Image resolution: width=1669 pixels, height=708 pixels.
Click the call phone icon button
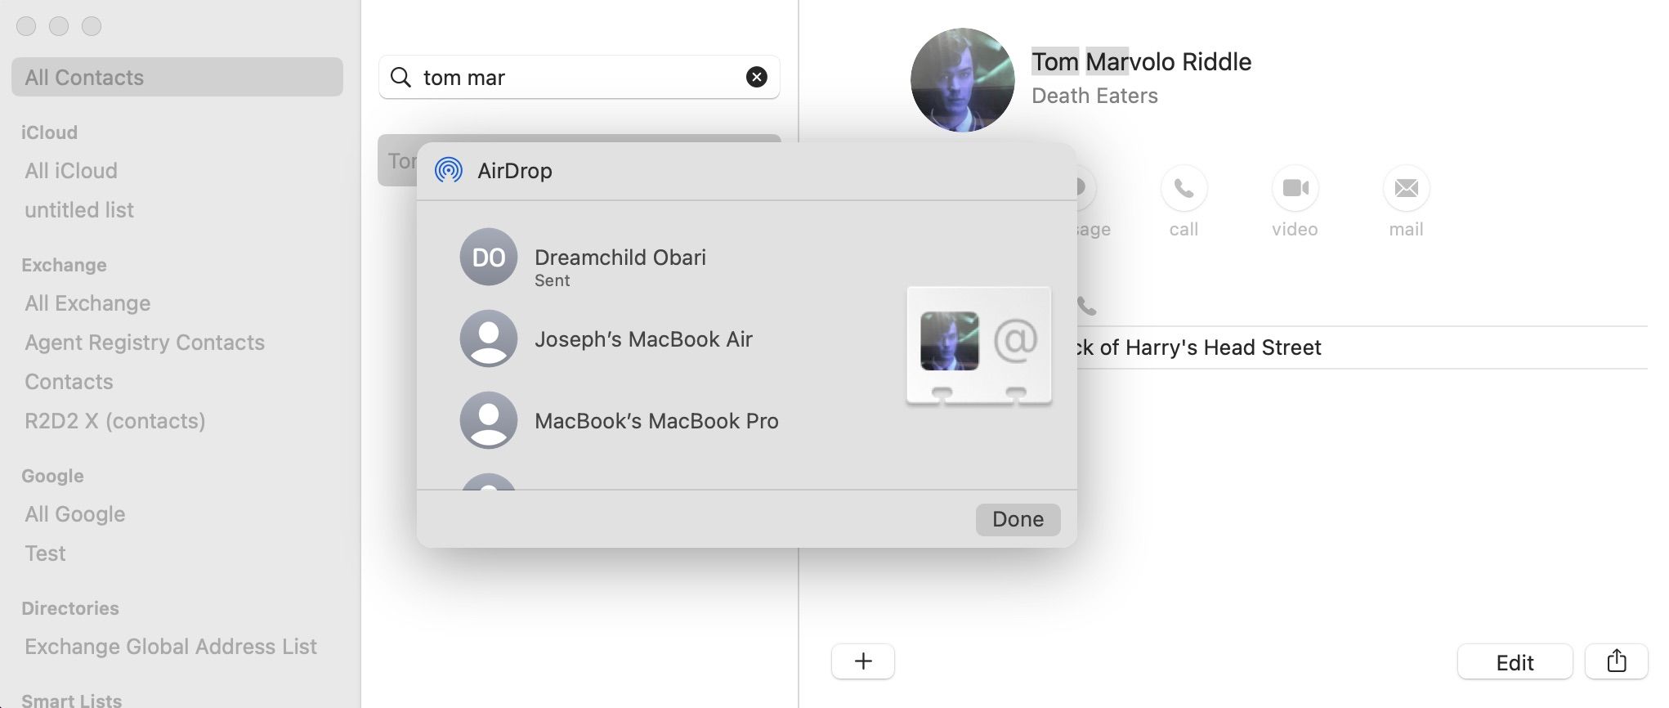coord(1184,188)
